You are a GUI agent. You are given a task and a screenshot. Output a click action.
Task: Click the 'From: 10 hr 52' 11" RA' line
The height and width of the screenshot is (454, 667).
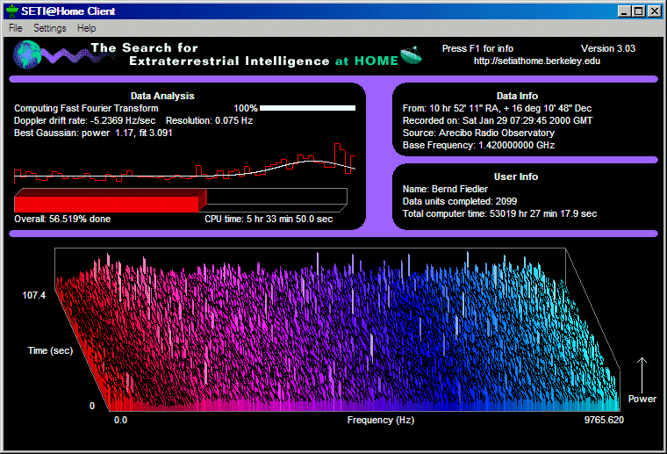[497, 108]
